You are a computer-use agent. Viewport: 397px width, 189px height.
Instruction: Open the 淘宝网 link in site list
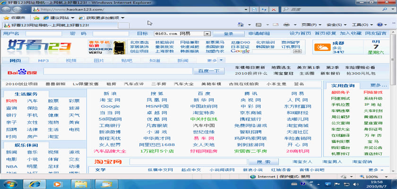[110, 100]
